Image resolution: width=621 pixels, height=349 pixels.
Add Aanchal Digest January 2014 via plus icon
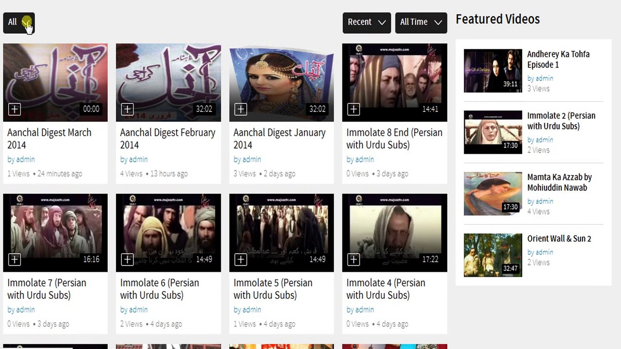click(241, 109)
